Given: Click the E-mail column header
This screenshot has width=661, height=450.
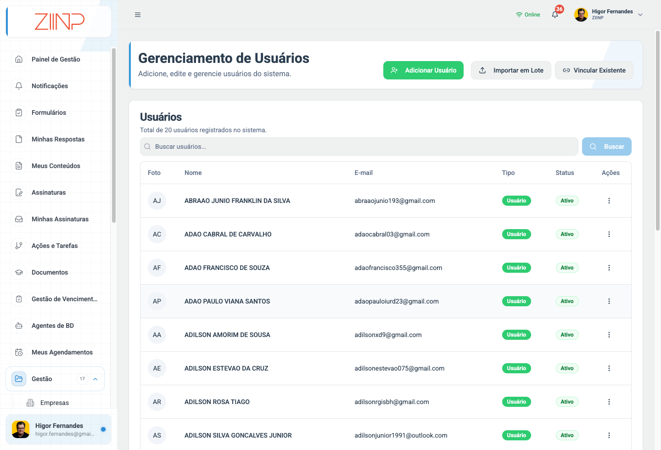Looking at the screenshot, I should [x=364, y=173].
